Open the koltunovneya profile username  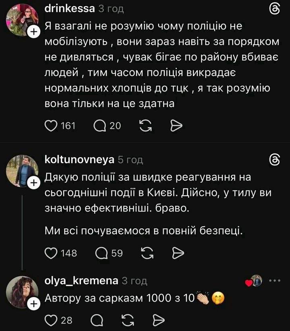(x=79, y=160)
